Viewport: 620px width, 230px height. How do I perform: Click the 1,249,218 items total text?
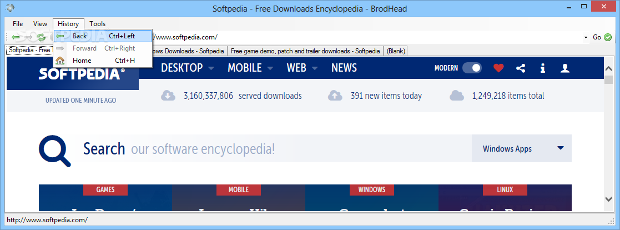pos(508,96)
